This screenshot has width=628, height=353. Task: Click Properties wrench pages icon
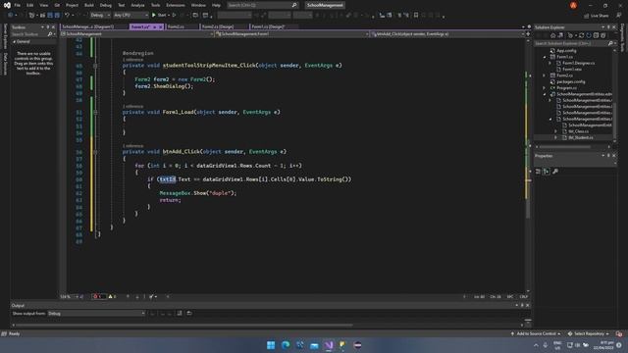pyautogui.click(x=555, y=172)
